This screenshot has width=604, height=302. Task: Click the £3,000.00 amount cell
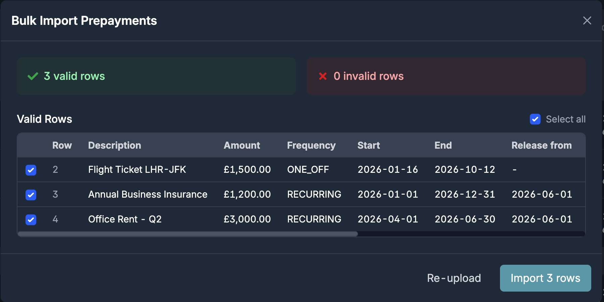point(247,219)
